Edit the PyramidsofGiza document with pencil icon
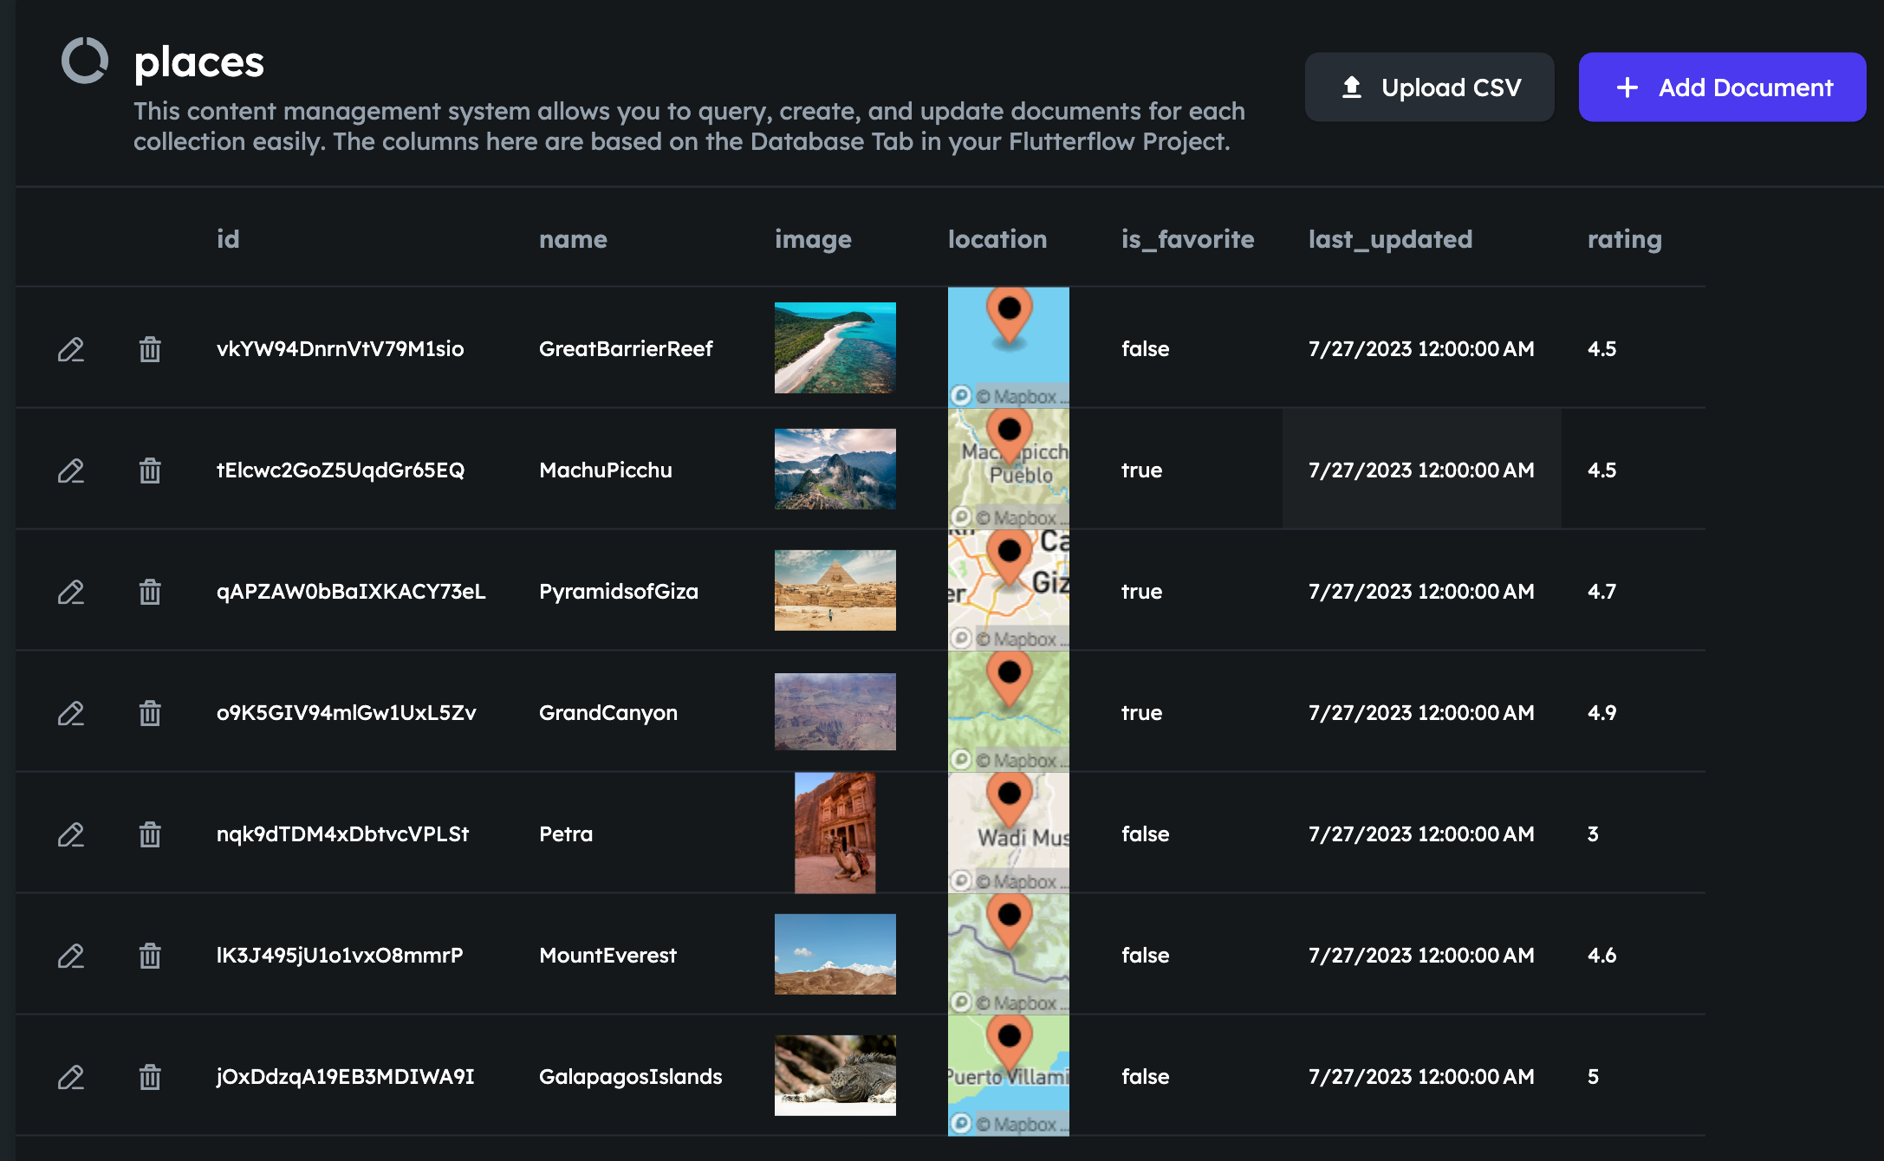This screenshot has width=1884, height=1161. pos(71,592)
